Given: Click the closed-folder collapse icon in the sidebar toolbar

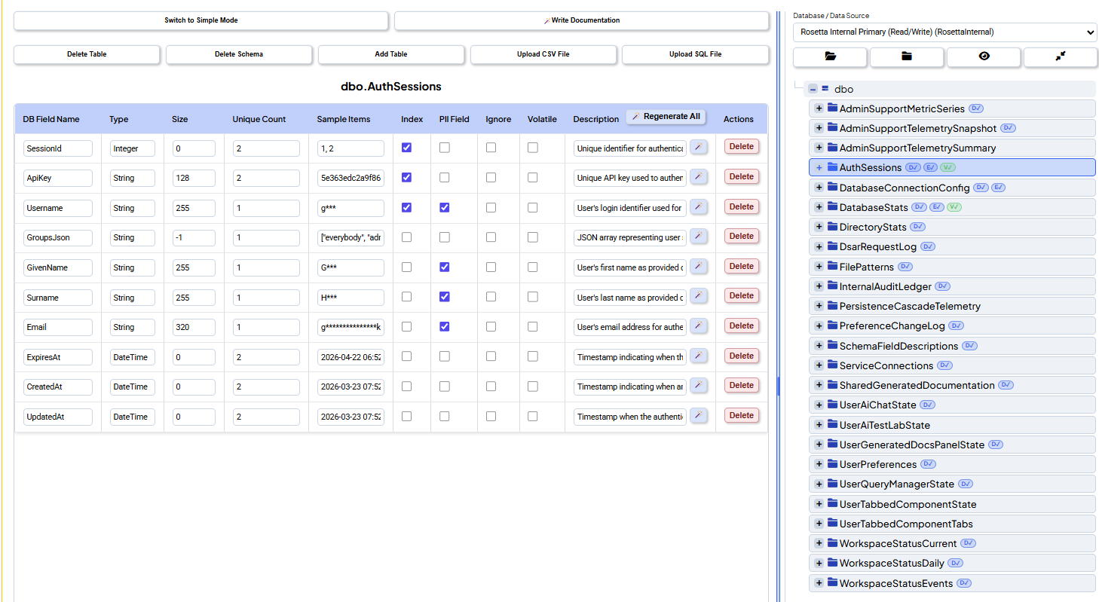Looking at the screenshot, I should (907, 57).
